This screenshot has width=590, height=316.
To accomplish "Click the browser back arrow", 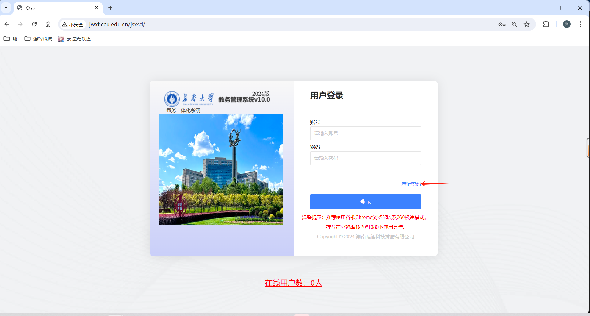I will pyautogui.click(x=7, y=24).
